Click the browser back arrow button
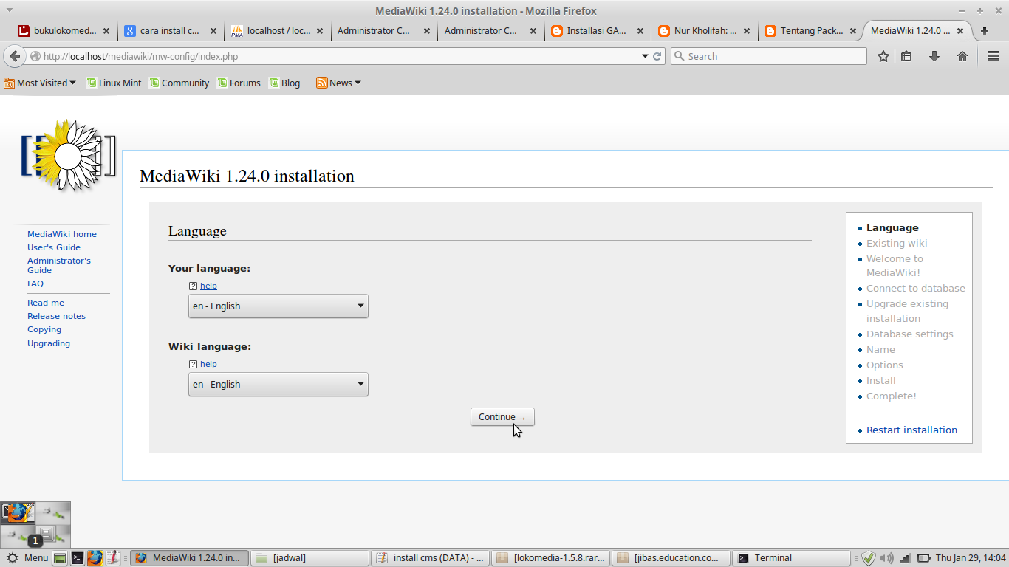Screen dimensions: 1009x567 point(15,56)
